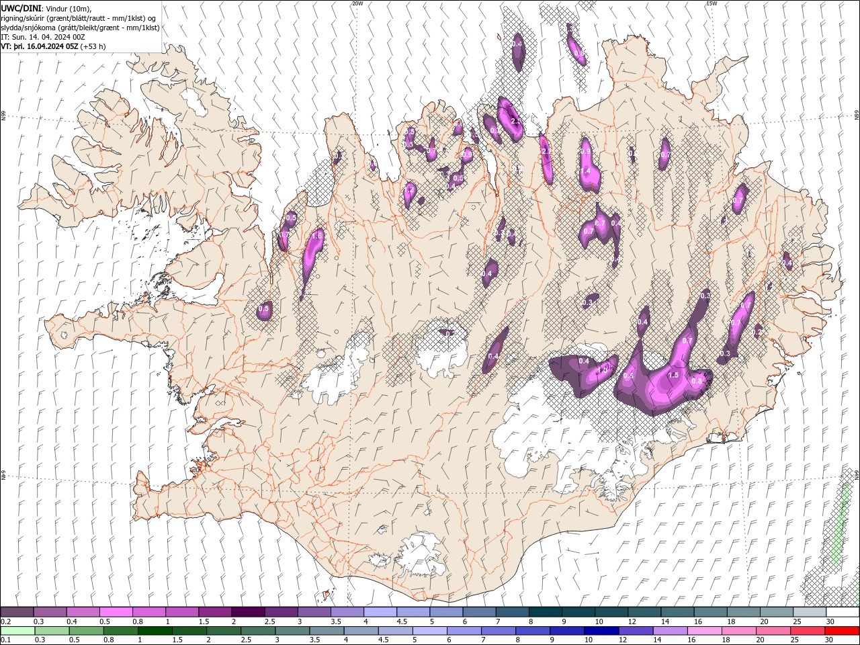Click the 1.6 snowfall value label
Viewport: 860px width, 645px height.
coord(318,236)
